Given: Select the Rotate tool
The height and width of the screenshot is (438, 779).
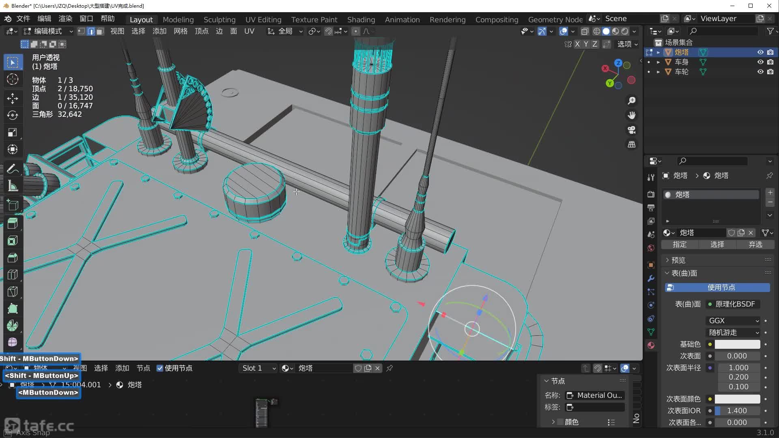Looking at the screenshot, I should click(x=13, y=115).
